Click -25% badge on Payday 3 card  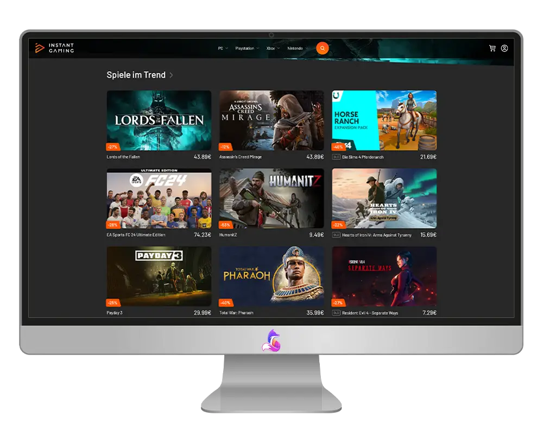pyautogui.click(x=112, y=303)
